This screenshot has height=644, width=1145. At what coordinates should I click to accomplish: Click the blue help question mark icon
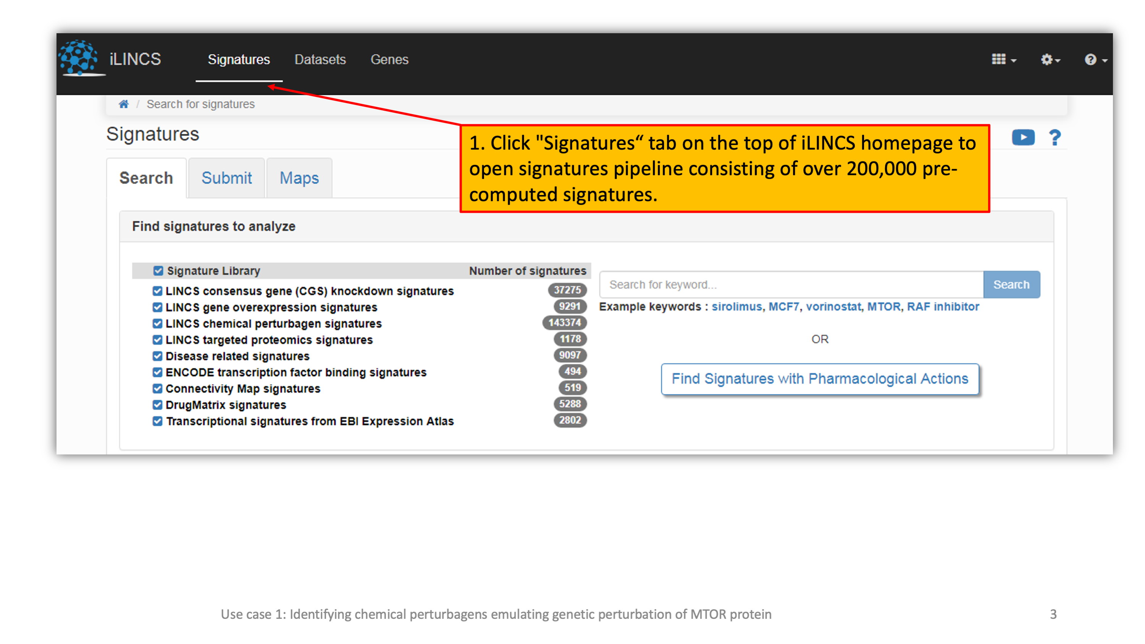pyautogui.click(x=1055, y=137)
